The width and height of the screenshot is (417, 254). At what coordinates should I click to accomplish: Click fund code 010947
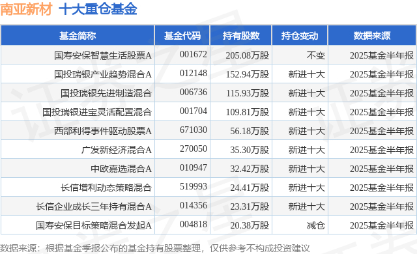[194, 167]
